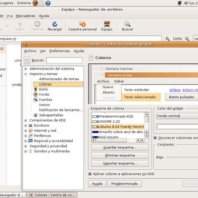Viewport: 198px width, 198px height.
Task: Select Iconos in the settings tree
Action: click(44, 105)
